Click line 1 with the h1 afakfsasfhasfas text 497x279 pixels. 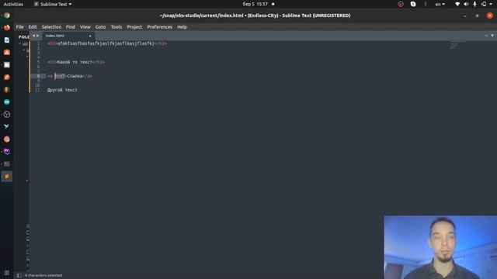pos(107,43)
